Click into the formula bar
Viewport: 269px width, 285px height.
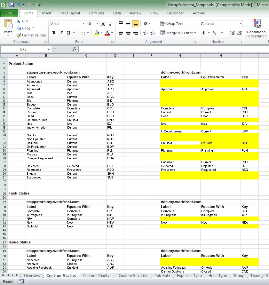coord(174,49)
